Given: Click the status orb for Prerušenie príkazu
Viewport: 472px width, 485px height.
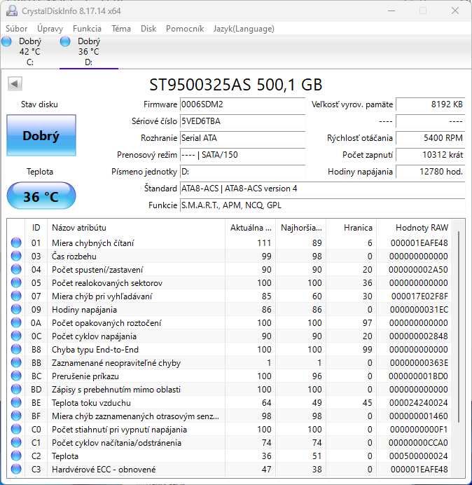Looking at the screenshot, I should pyautogui.click(x=16, y=376).
